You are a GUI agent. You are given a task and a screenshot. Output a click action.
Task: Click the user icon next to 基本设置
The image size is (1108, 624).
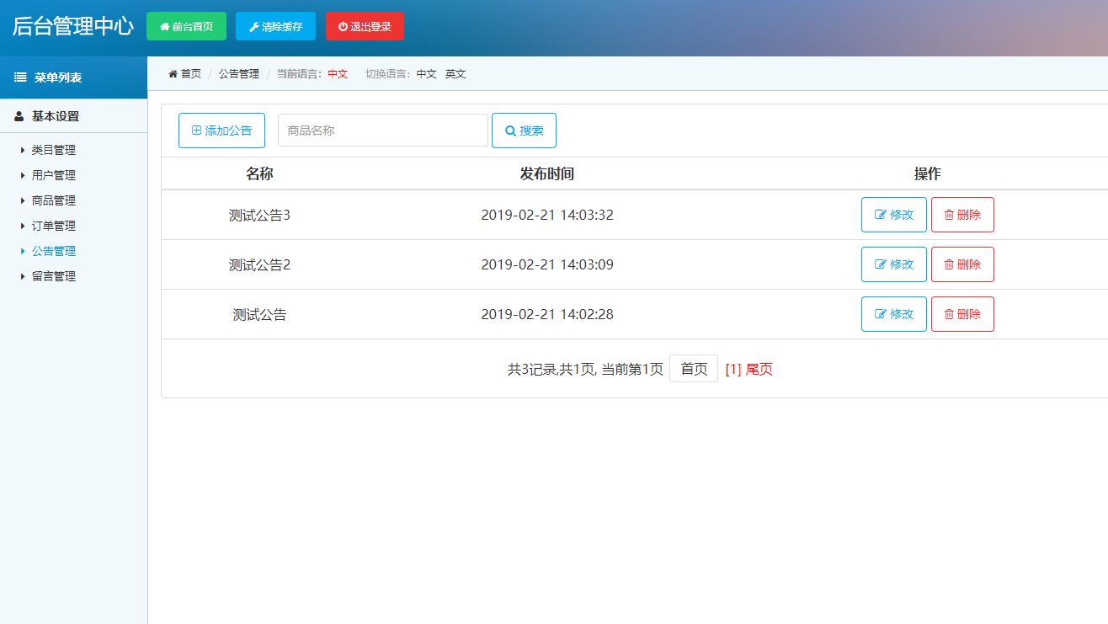point(18,116)
